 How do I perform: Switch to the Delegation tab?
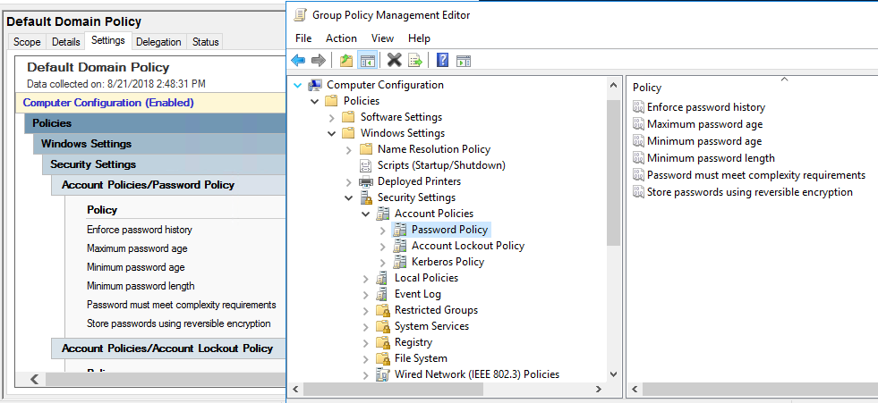coord(158,42)
